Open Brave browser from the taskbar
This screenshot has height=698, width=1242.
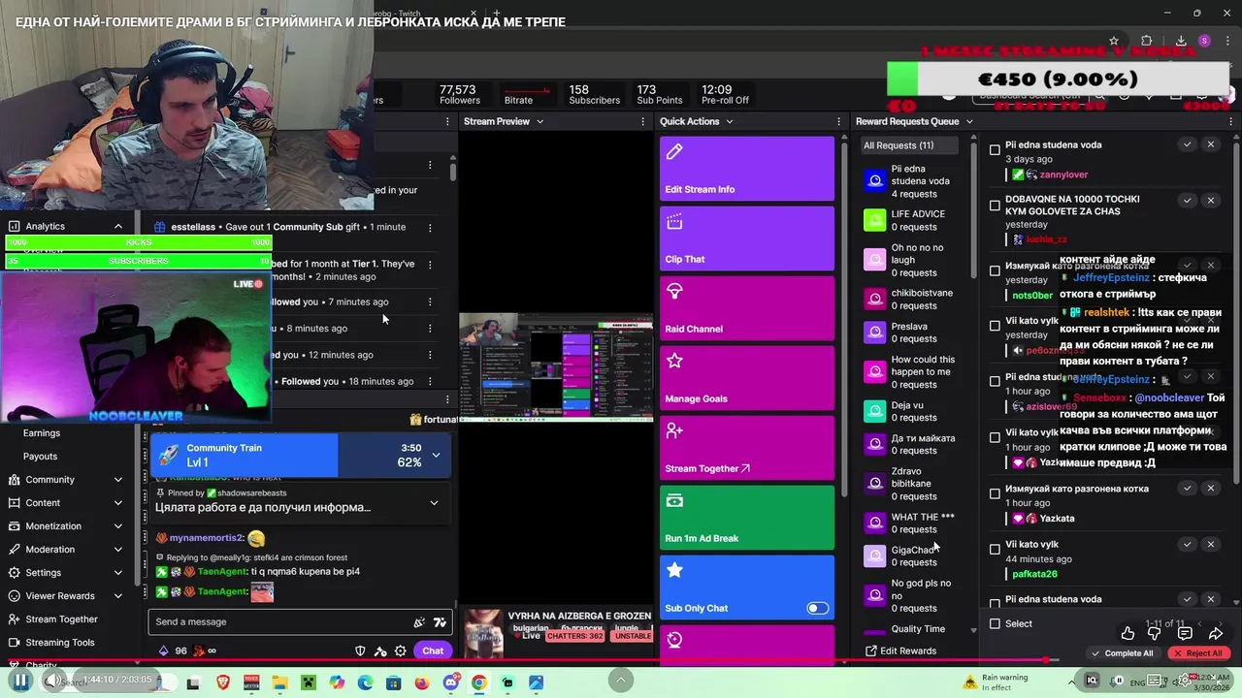222,682
